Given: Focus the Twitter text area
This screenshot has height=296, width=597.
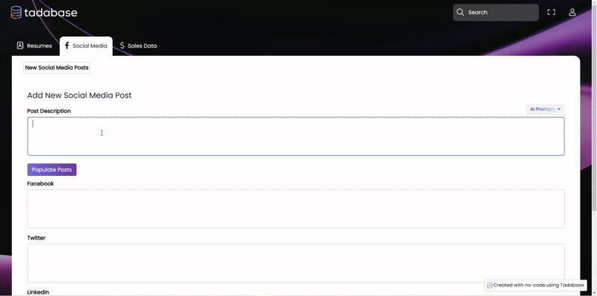Looking at the screenshot, I should click(296, 263).
